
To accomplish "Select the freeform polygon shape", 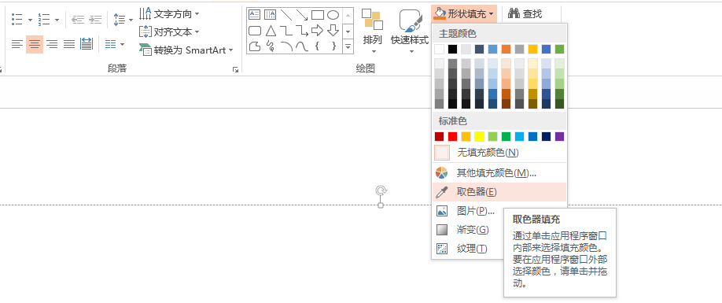I will (x=255, y=46).
